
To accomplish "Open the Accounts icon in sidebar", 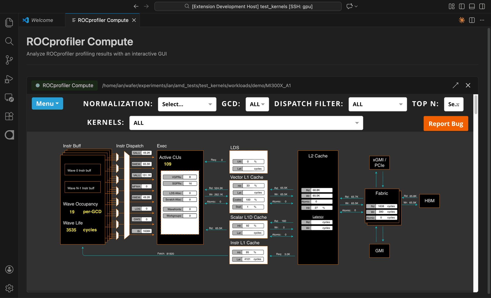I will (x=9, y=269).
